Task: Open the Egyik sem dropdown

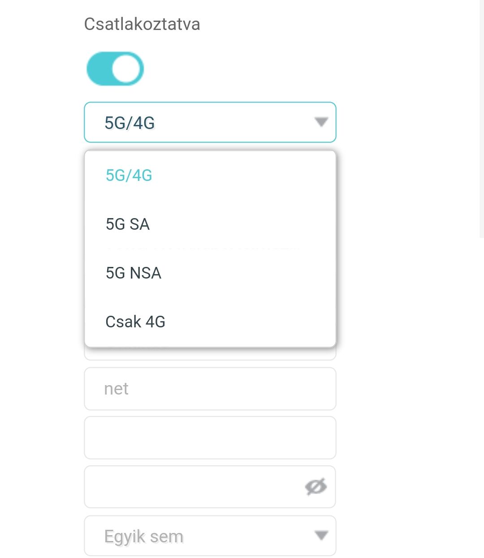Action: pyautogui.click(x=210, y=536)
